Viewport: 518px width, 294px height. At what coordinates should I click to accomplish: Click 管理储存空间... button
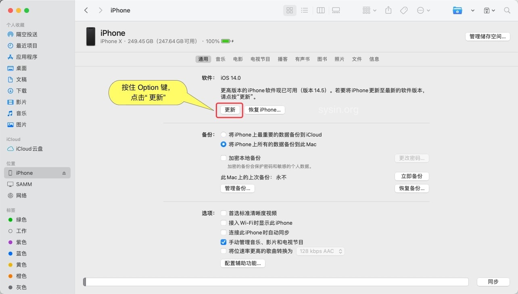click(487, 37)
